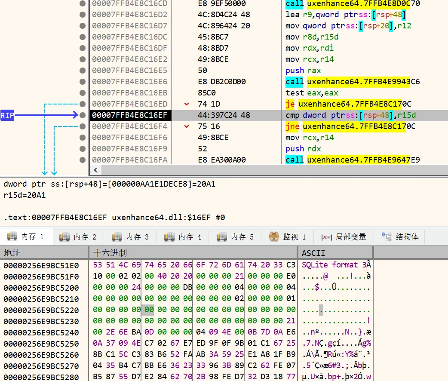Select instruction push rdx
Screen dimensions: 448x381
pyautogui.click(x=303, y=149)
